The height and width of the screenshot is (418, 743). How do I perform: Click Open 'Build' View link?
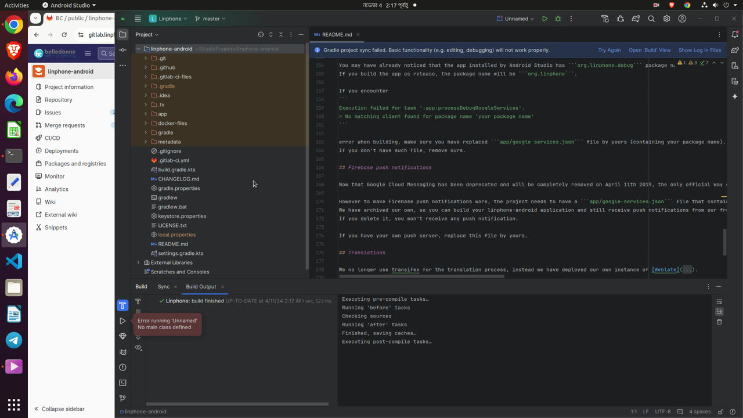(x=650, y=51)
